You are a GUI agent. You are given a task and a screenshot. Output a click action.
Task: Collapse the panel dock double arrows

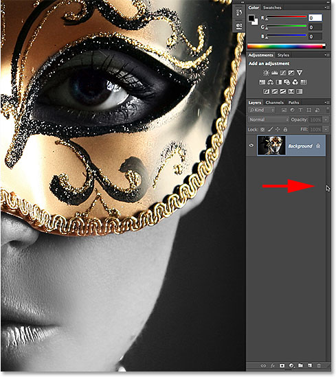click(x=328, y=2)
